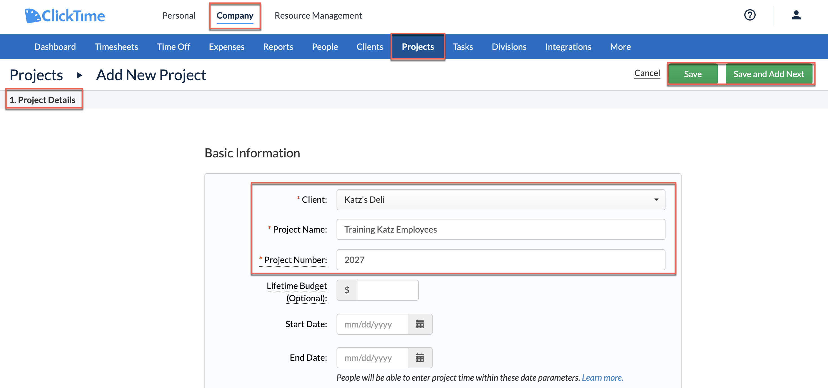
Task: Click the Save and Add Next button
Action: (769, 74)
